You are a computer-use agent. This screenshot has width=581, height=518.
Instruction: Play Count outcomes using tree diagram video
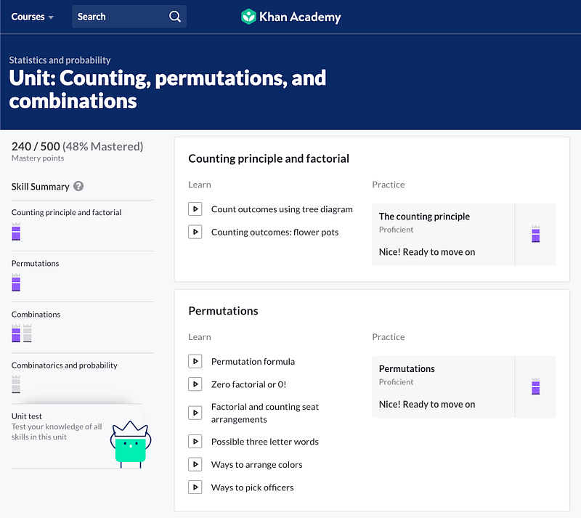pyautogui.click(x=195, y=209)
